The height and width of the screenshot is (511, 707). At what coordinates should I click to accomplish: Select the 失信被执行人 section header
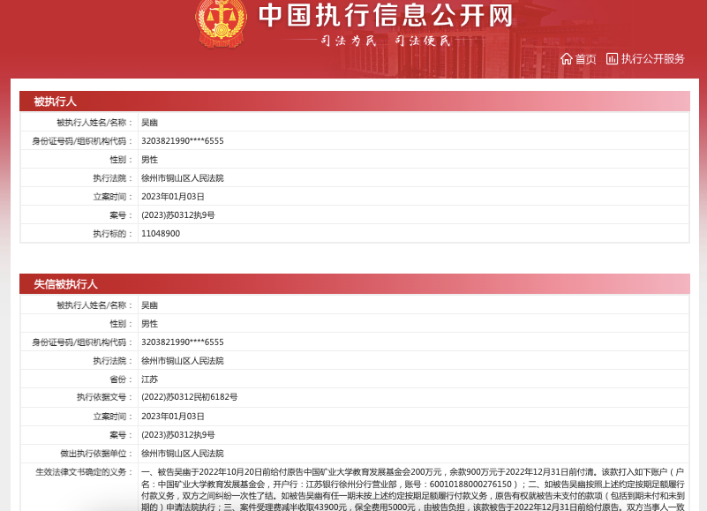click(x=65, y=284)
